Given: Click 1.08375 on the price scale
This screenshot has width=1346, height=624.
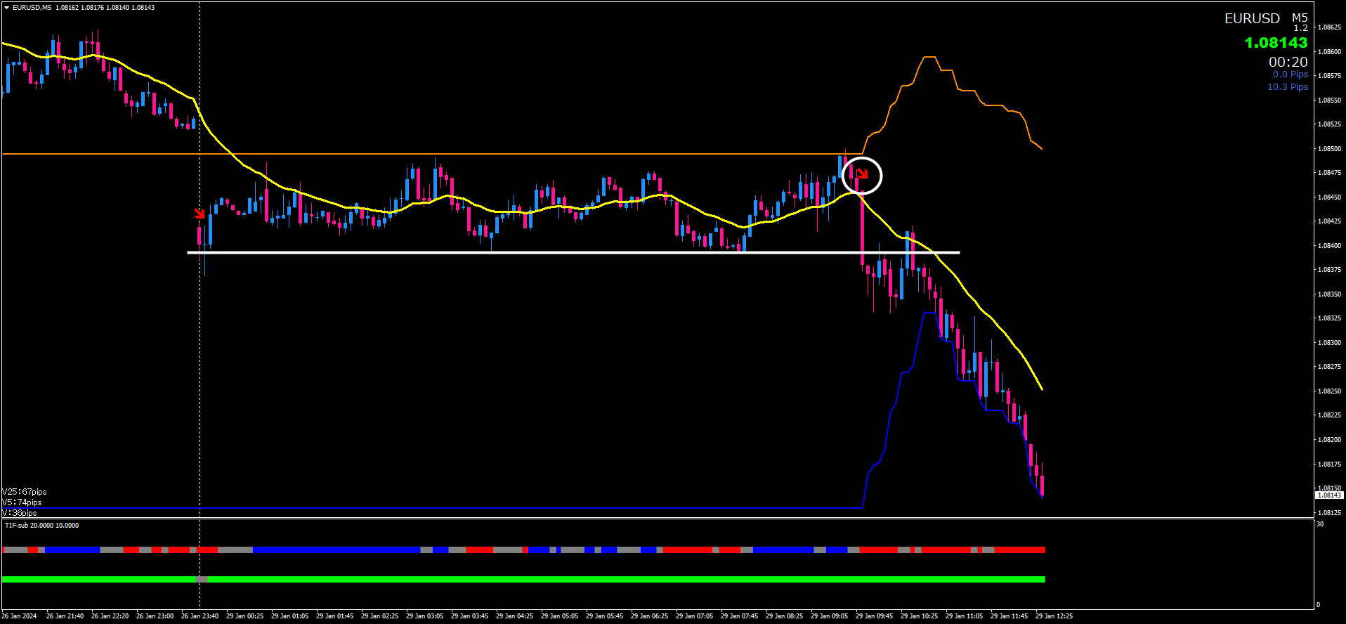Looking at the screenshot, I should 1329,270.
